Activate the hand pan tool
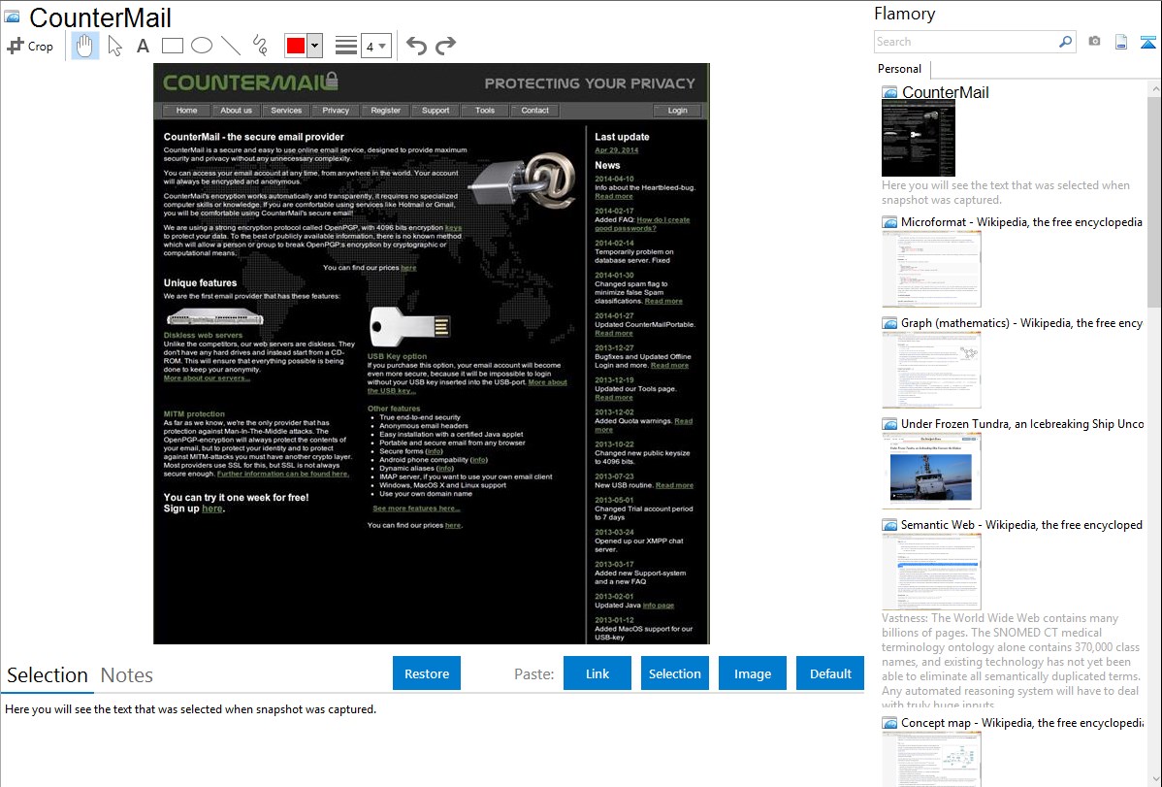This screenshot has height=787, width=1162. (85, 46)
